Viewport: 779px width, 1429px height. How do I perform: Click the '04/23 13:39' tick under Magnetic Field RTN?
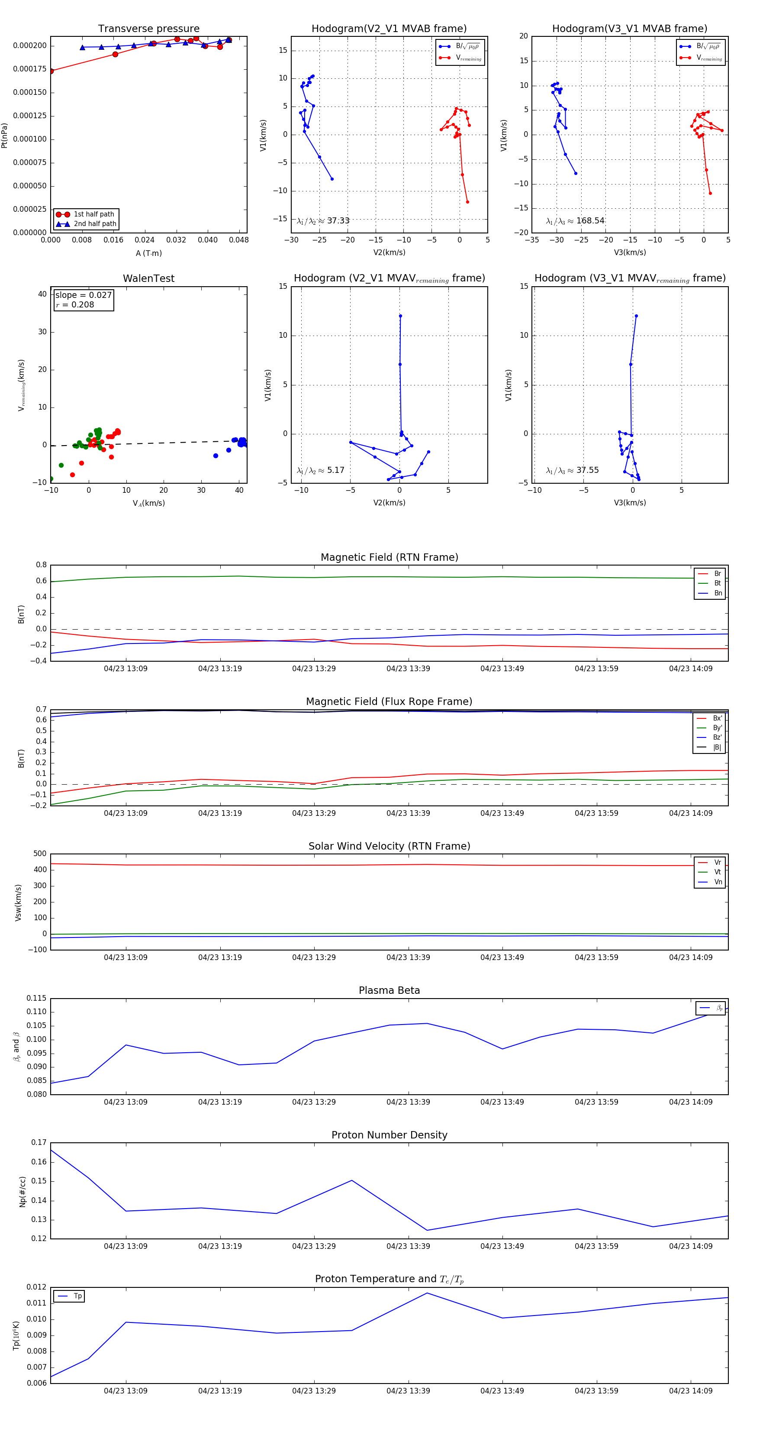coord(408,669)
